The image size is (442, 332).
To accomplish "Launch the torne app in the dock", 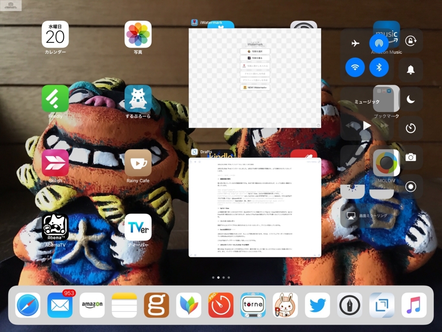I will pyautogui.click(x=253, y=305).
